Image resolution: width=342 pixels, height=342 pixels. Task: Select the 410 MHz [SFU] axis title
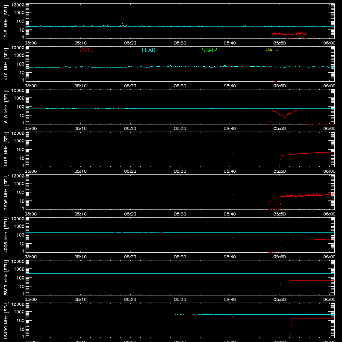click(x=6, y=64)
